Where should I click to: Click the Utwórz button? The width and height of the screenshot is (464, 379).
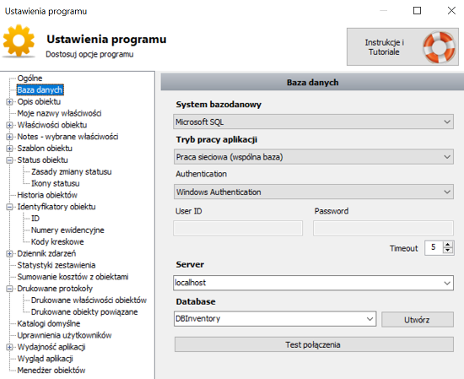pyautogui.click(x=418, y=319)
